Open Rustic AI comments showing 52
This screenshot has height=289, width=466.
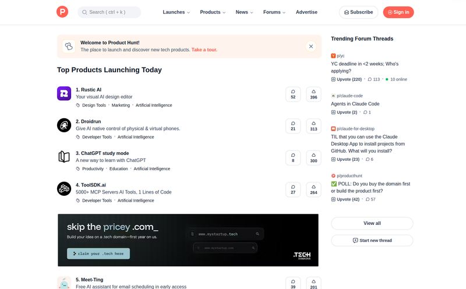293,94
